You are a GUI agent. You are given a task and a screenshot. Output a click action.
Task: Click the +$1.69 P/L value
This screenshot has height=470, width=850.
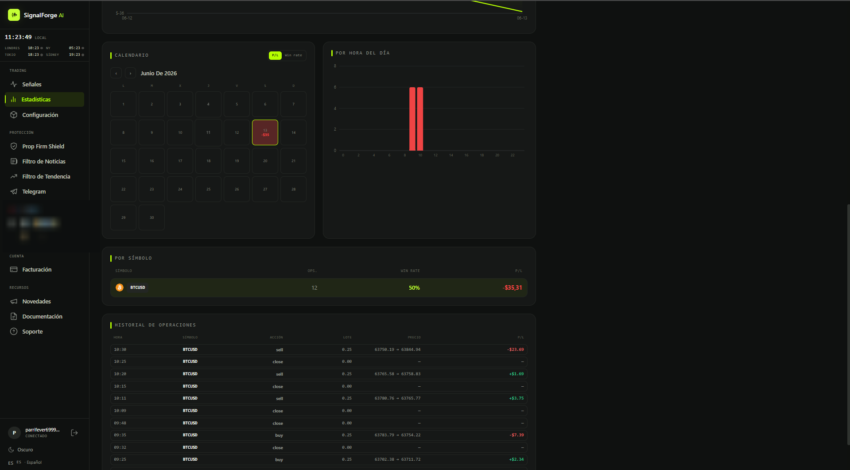coord(516,374)
